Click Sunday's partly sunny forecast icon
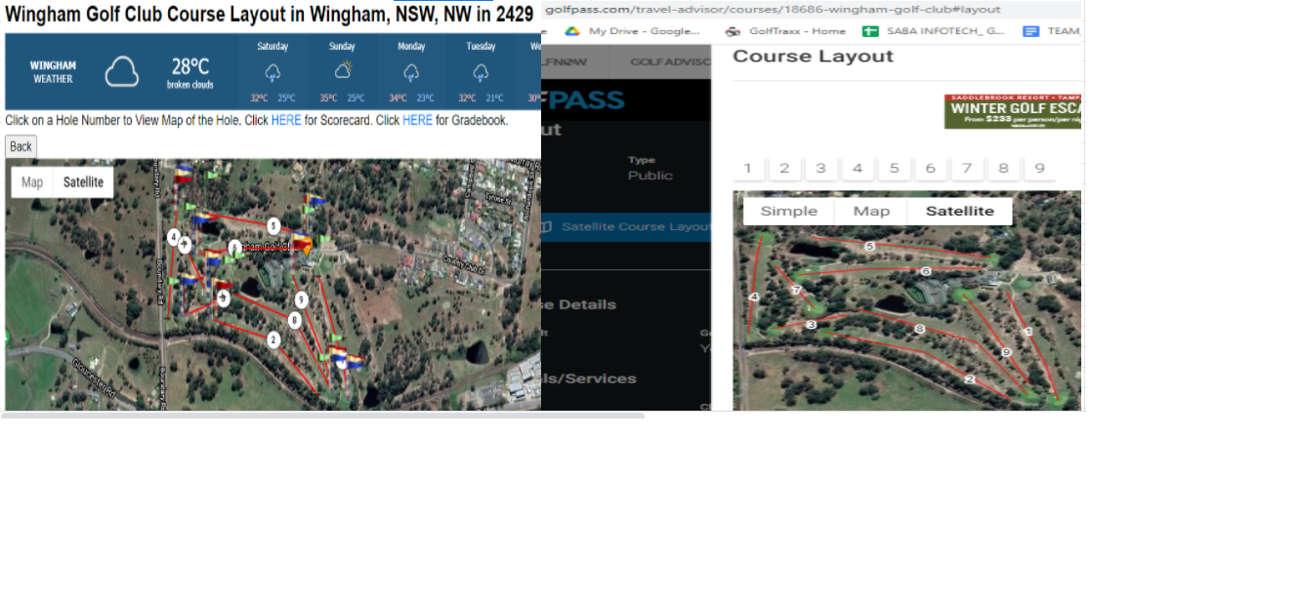 click(x=343, y=70)
